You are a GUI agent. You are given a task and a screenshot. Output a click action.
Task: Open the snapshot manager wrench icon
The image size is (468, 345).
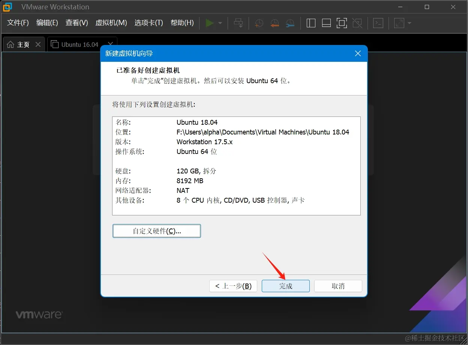click(x=290, y=23)
